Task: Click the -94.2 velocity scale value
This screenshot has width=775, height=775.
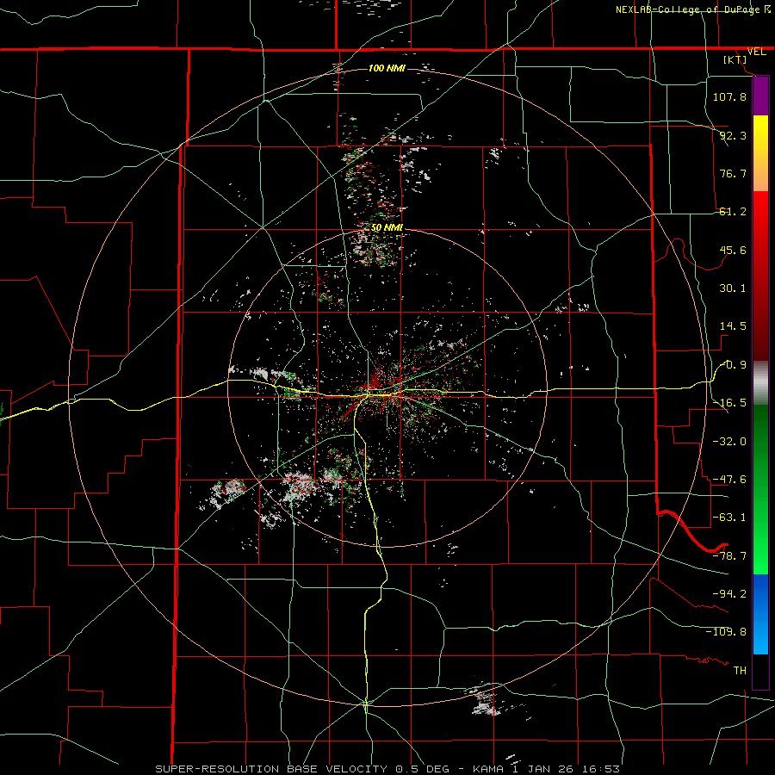Action: point(729,594)
